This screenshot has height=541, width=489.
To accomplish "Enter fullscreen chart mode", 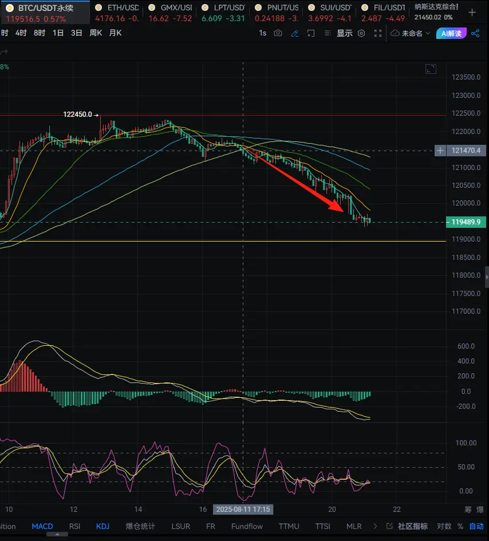I will click(378, 33).
